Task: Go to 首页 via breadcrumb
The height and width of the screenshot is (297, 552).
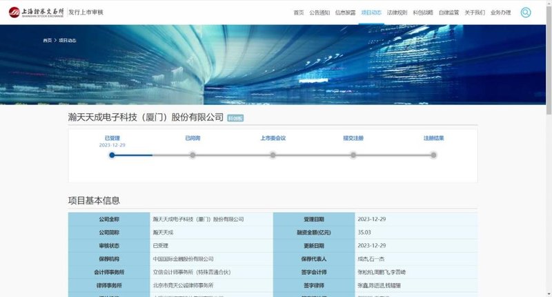Action: 47,41
